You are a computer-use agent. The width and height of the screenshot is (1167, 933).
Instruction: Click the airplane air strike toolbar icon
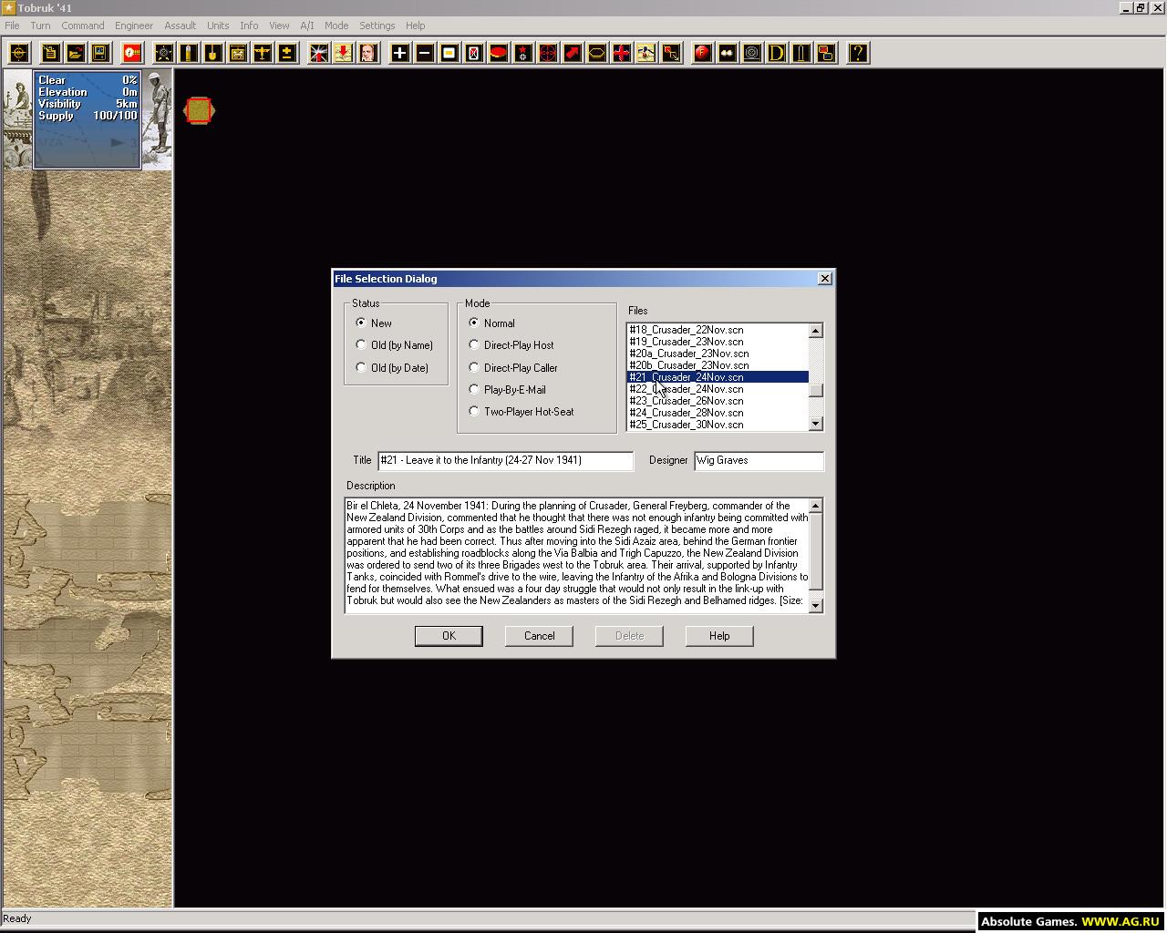tap(262, 53)
